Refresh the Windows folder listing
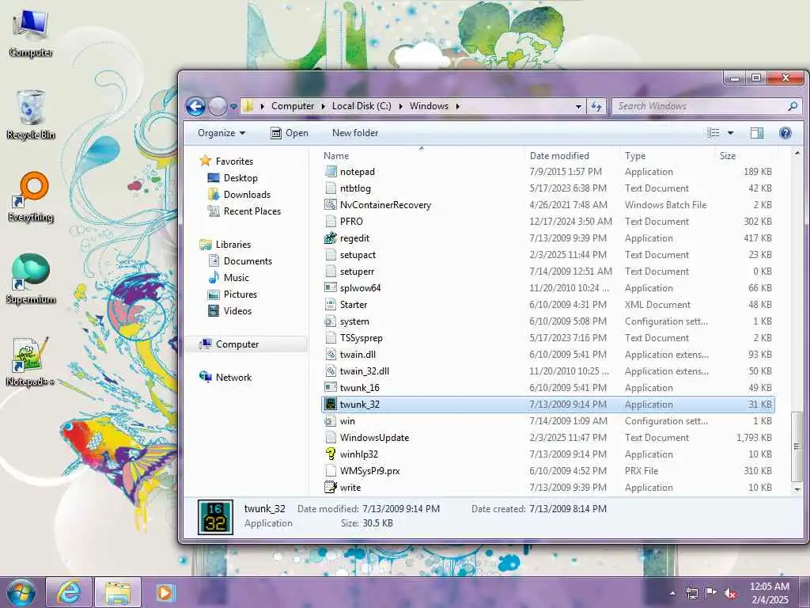Viewport: 810px width, 608px height. 596,107
